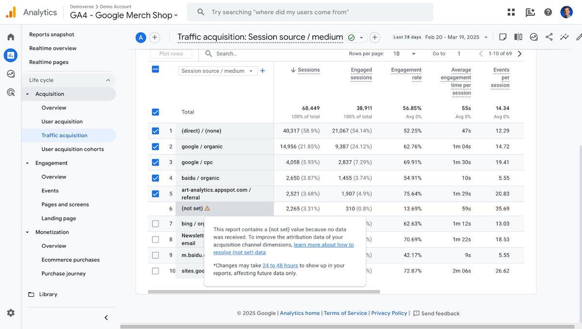
Task: Open Terms of Service link
Action: click(345, 313)
